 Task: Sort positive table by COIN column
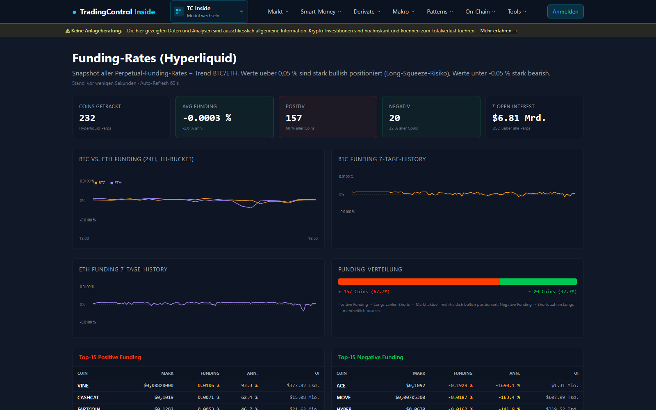click(82, 374)
